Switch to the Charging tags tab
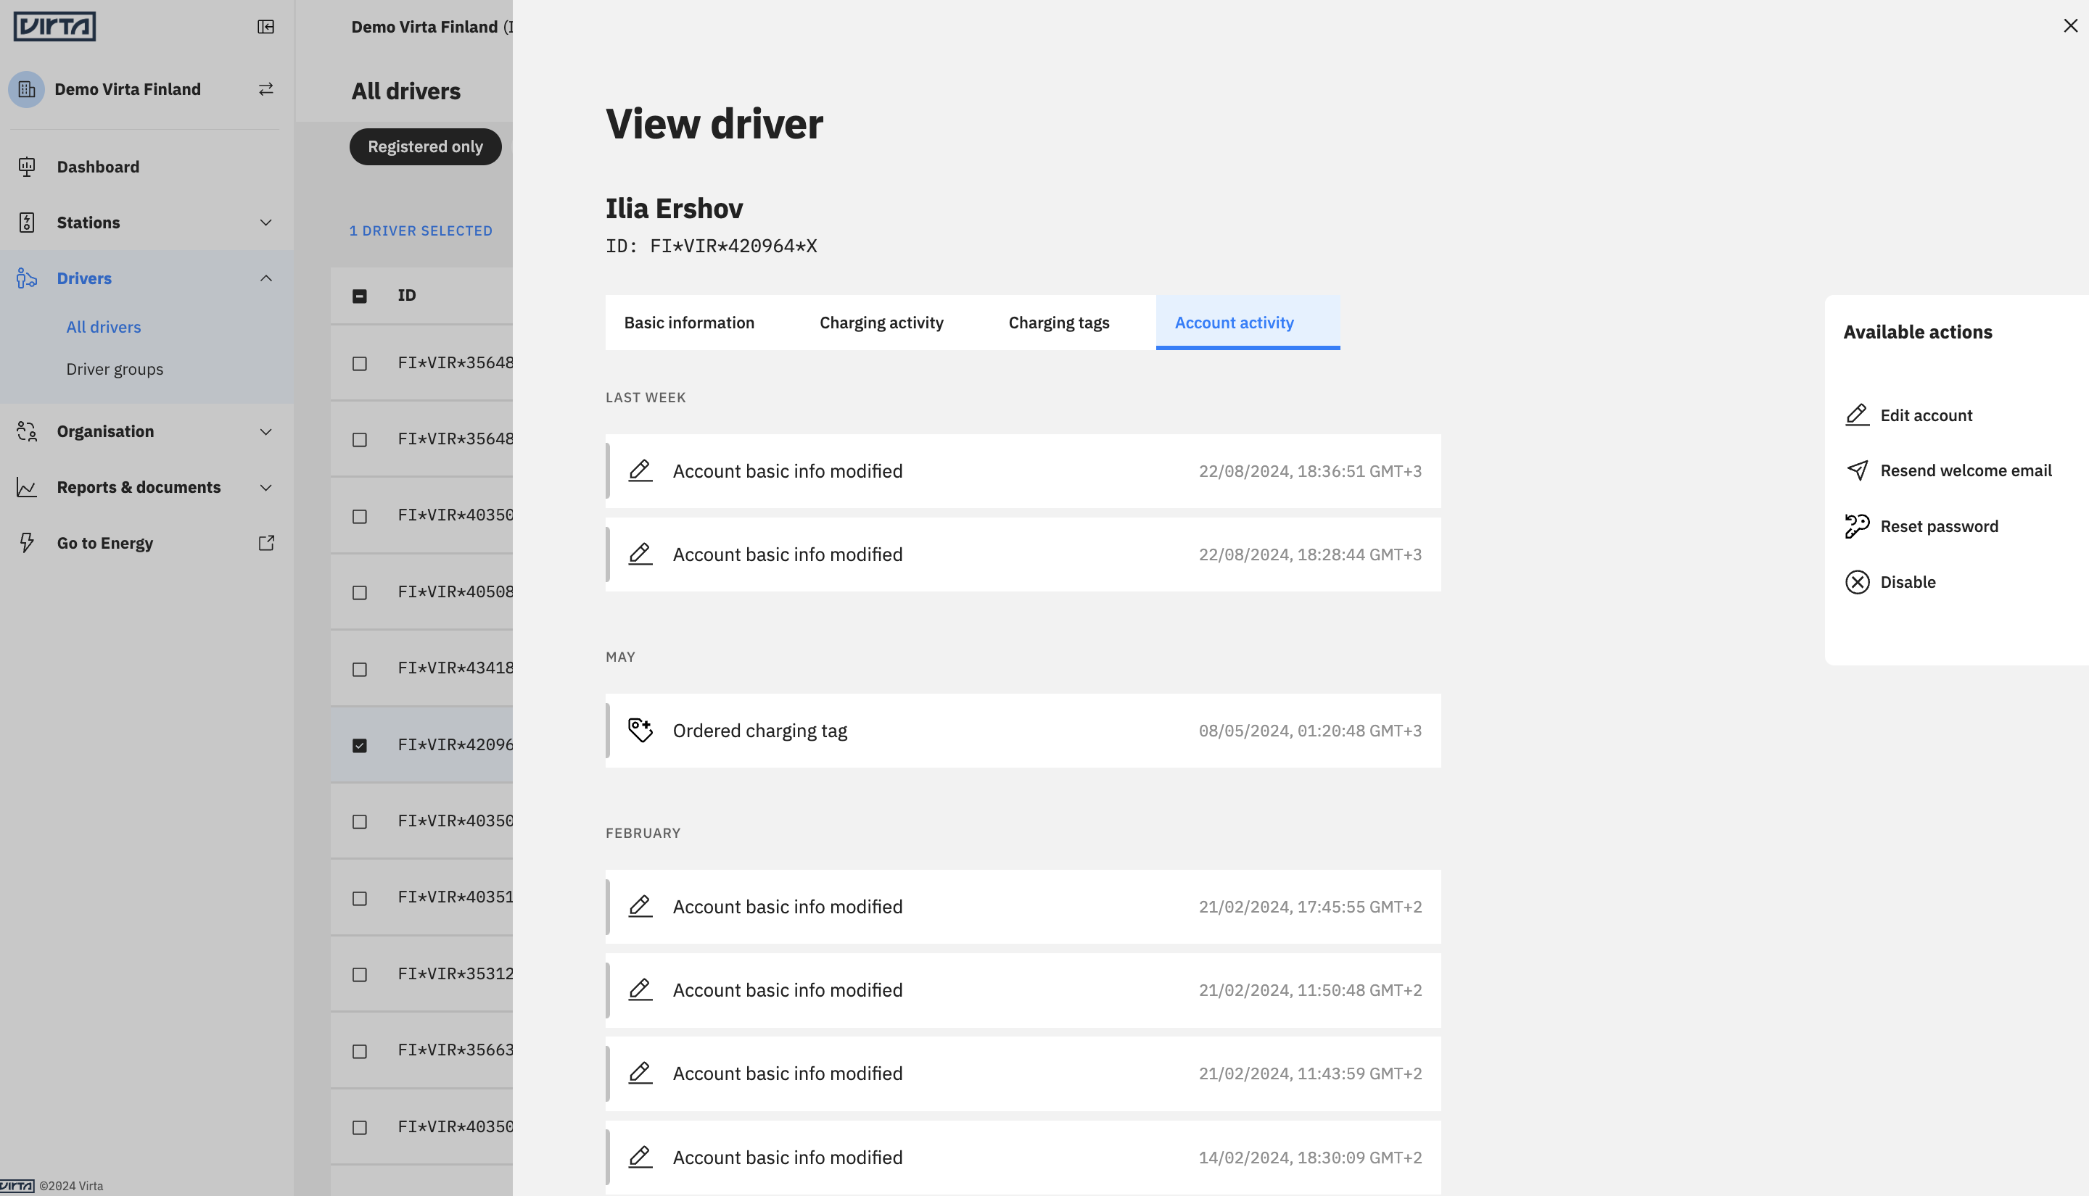The height and width of the screenshot is (1196, 2089). pos(1058,323)
